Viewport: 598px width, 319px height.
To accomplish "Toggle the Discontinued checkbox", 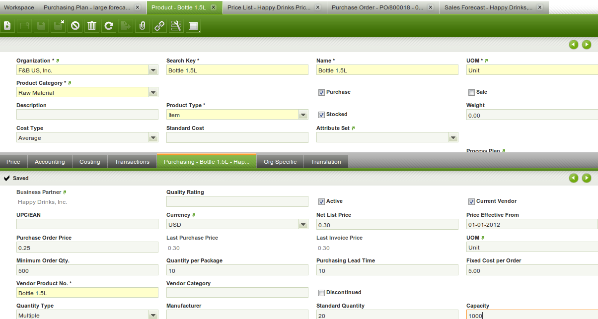I will 321,293.
